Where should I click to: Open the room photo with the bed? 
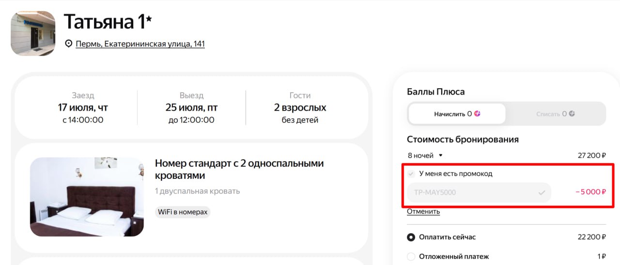[87, 197]
